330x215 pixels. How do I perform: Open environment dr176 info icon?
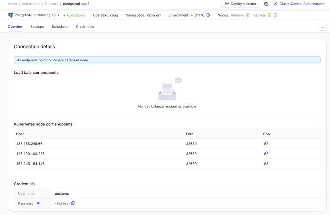pos(208,15)
